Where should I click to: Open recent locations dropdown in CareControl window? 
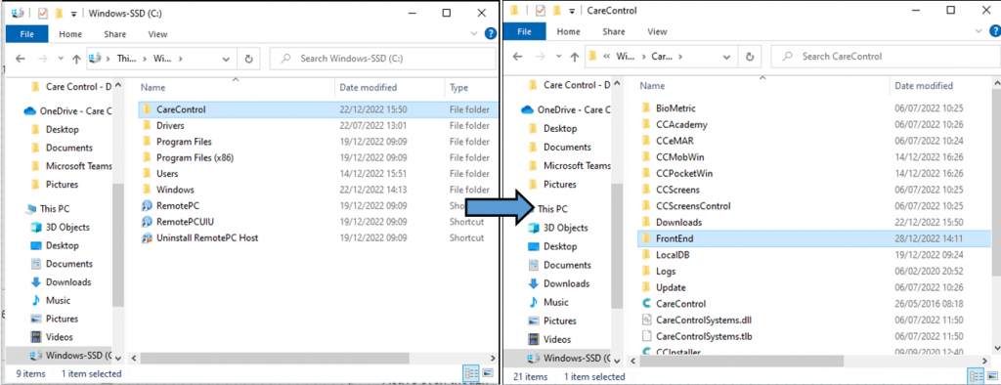(559, 57)
